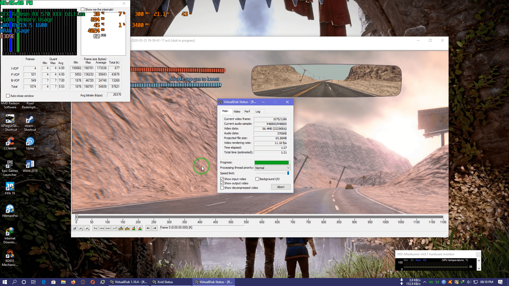Switch to VirtualDub 1.10.4 taskbar window
The image size is (509, 286).
coord(129,282)
